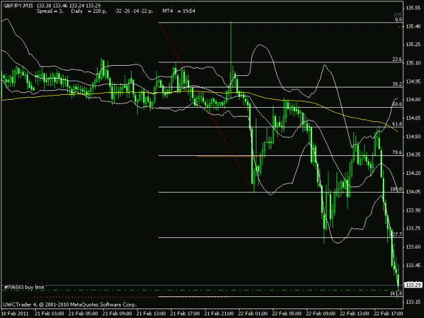Click the '22 Feb 01:00' time axis label

point(253,314)
